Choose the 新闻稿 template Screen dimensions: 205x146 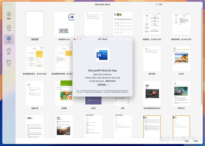[x=64, y=93]
